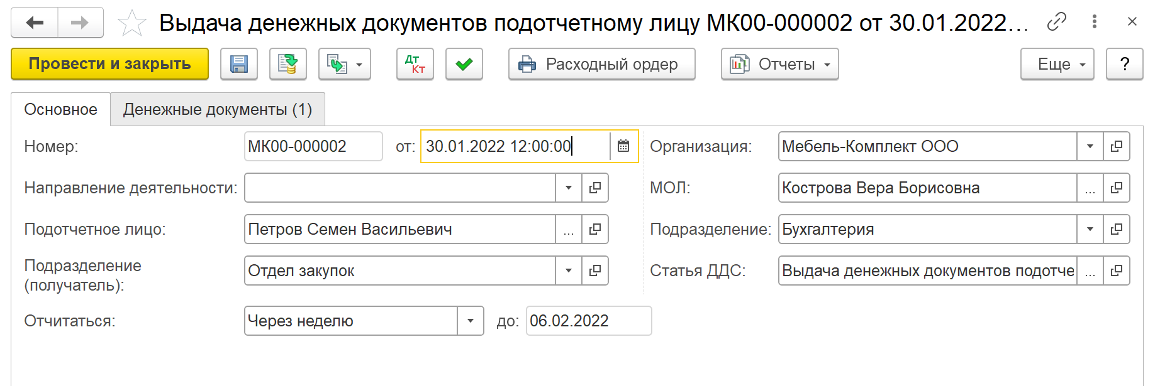1160x386 pixels.
Task: Copy link to document with chain icon
Action: 1056,22
